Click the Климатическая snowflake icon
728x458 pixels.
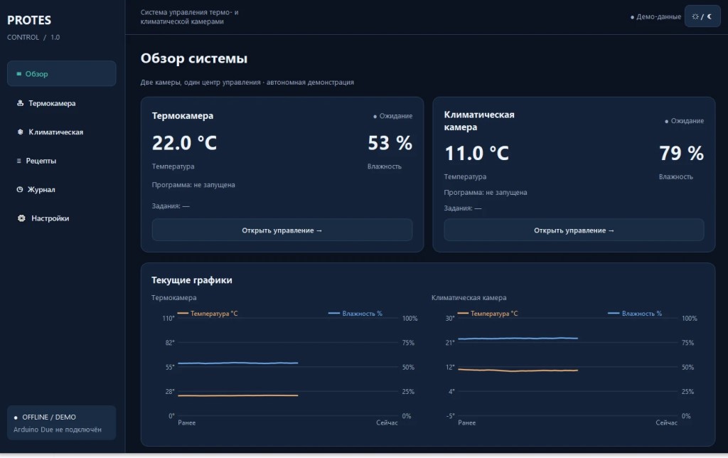coord(21,132)
